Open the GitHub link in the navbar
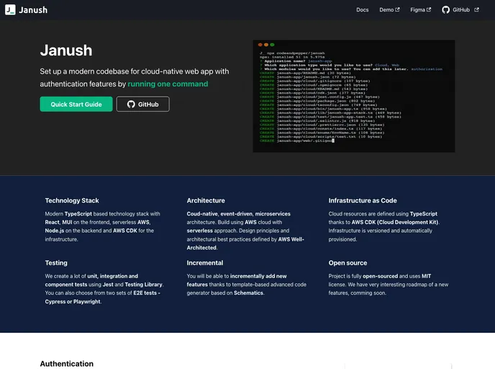The height and width of the screenshot is (369, 495). [461, 10]
